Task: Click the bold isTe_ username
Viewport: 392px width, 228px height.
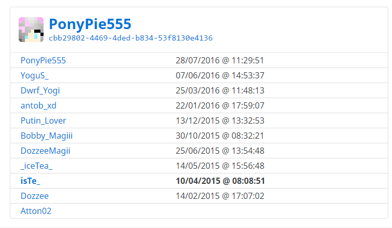Action: (30, 181)
